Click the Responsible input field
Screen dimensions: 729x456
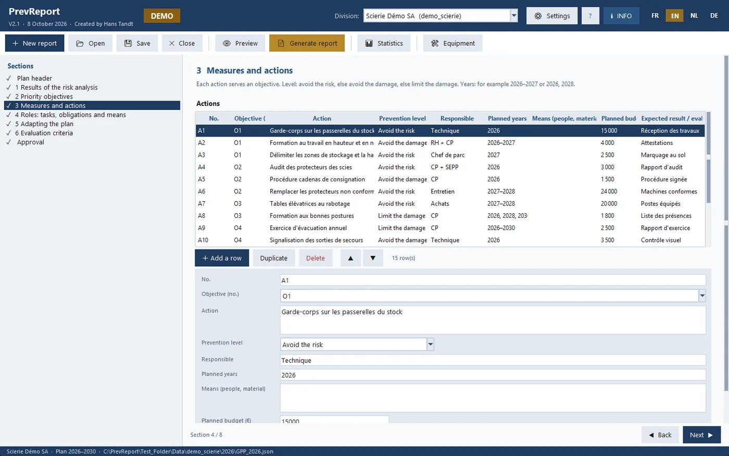(x=493, y=360)
